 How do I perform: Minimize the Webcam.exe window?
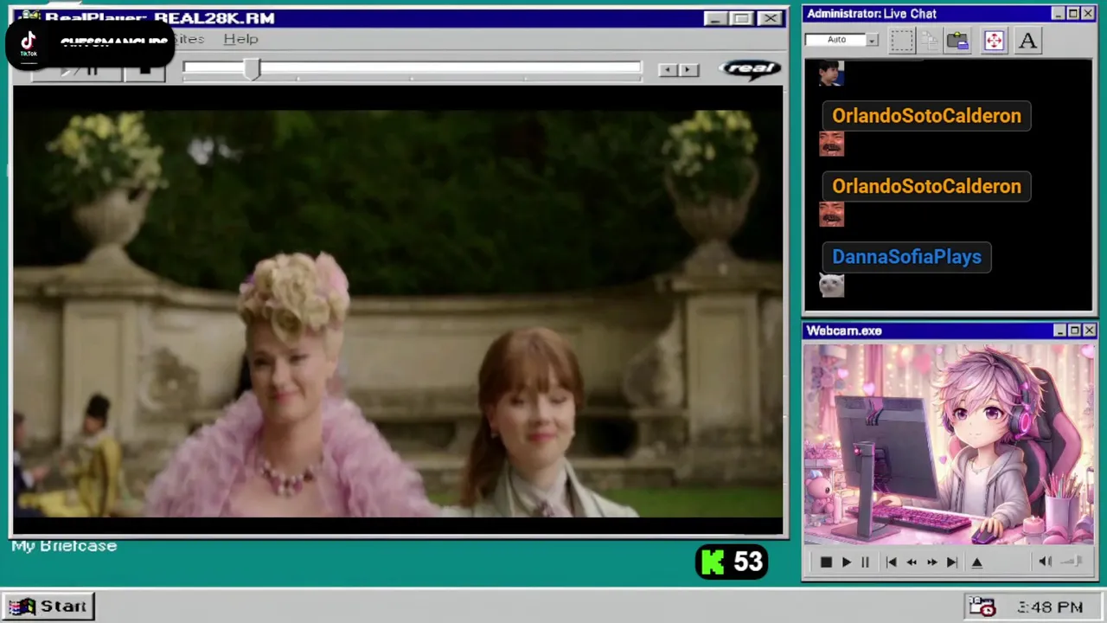click(x=1059, y=331)
